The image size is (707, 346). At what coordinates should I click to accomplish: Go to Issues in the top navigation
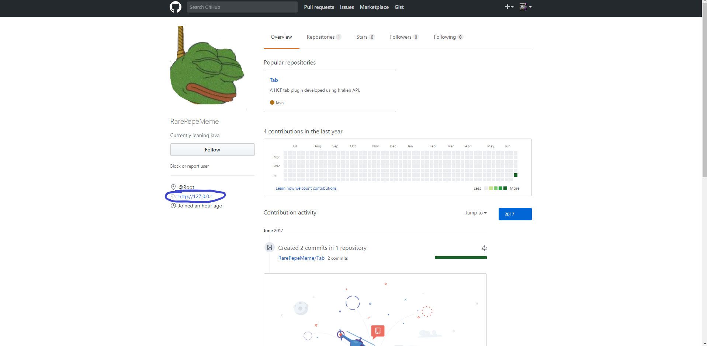[347, 7]
